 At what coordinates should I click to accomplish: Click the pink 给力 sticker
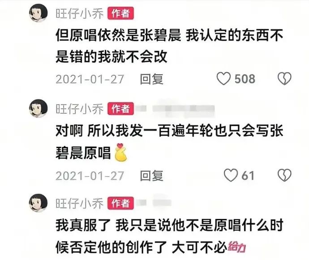click(237, 247)
